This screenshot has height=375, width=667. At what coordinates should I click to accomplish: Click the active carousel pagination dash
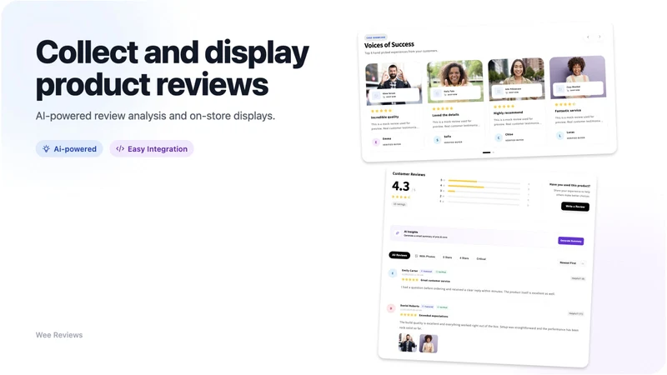pos(487,152)
